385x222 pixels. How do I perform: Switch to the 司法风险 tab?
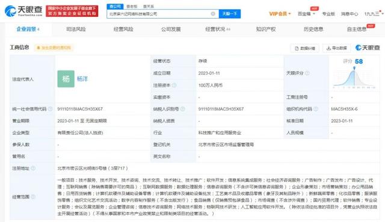76,29
